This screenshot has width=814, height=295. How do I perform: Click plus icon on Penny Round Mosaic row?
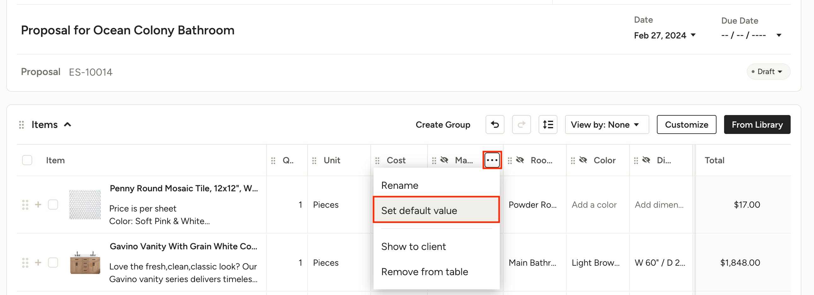point(38,205)
